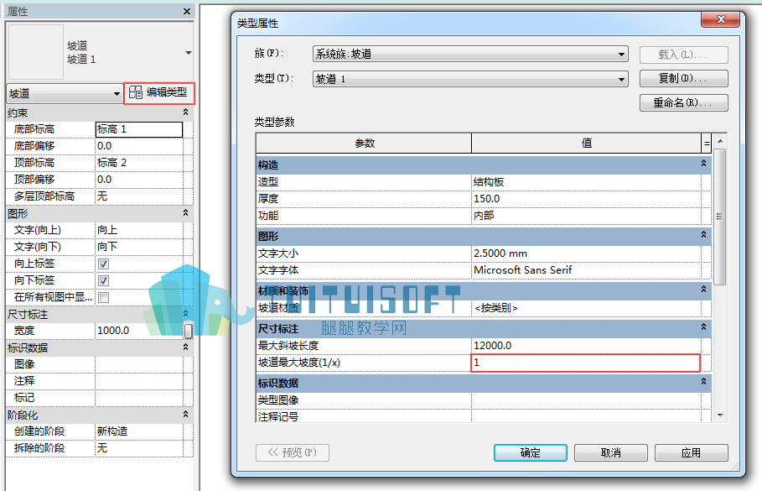Screen dimensions: 762x491
Task: Close the 类型属性 dialog window
Action: click(x=720, y=19)
